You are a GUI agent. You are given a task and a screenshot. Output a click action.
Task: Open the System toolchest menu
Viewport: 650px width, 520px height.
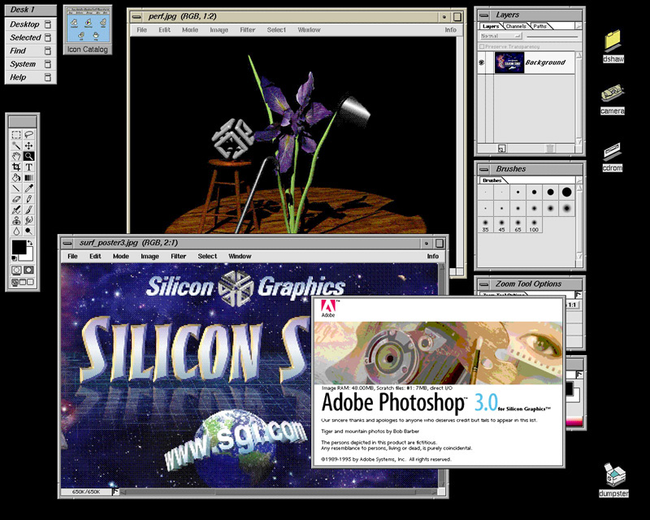pyautogui.click(x=30, y=64)
